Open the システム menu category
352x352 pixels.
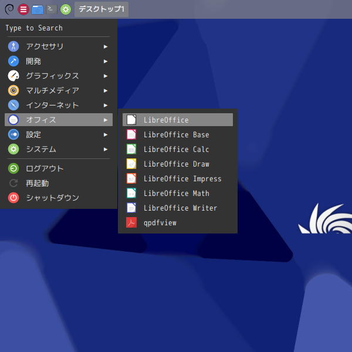coord(59,149)
